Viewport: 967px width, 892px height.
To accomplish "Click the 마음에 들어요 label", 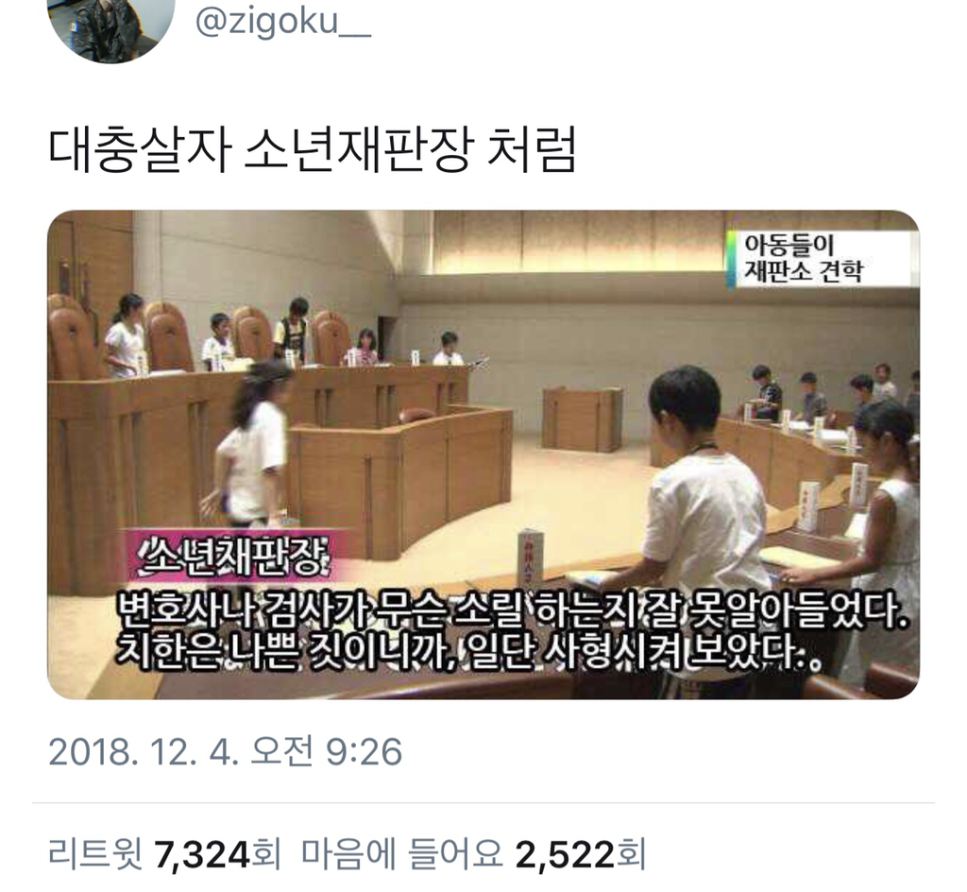I will (401, 854).
